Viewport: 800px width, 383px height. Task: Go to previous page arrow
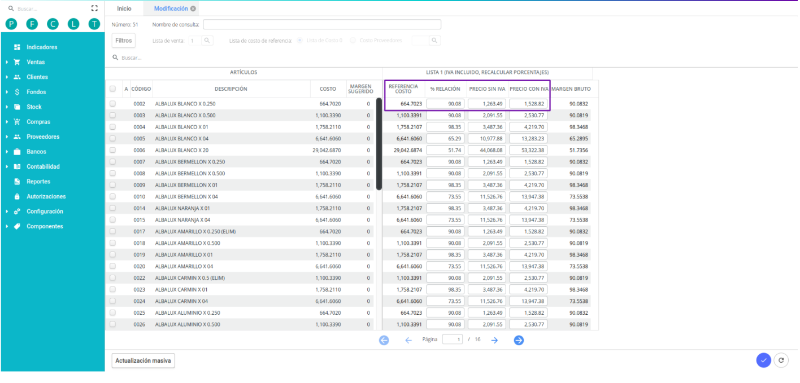click(408, 340)
